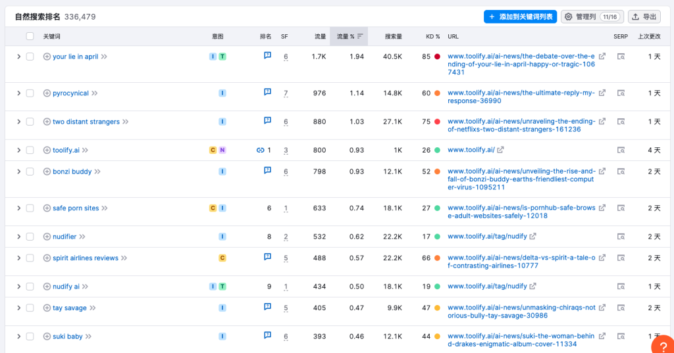View SERP snapshot for toolify.ai keyword
This screenshot has height=353, width=674.
(x=621, y=151)
